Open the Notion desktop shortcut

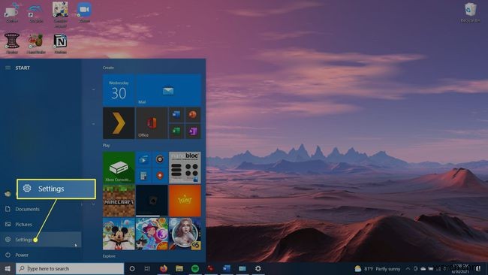(x=60, y=44)
